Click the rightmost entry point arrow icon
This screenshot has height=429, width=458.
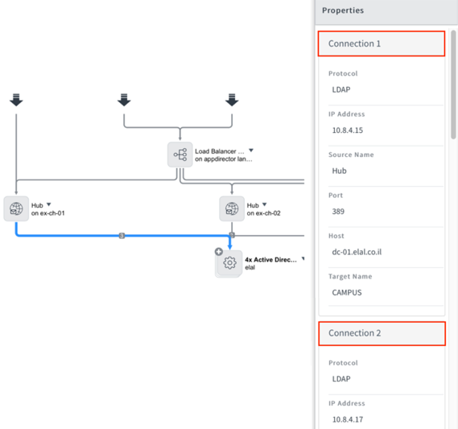232,100
